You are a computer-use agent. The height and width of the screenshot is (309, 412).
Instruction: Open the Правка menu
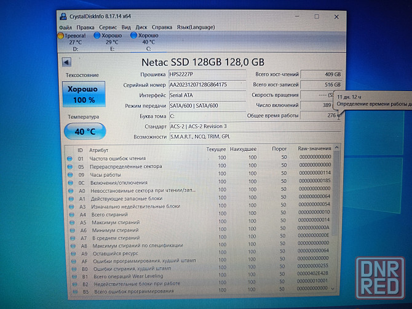(85, 27)
